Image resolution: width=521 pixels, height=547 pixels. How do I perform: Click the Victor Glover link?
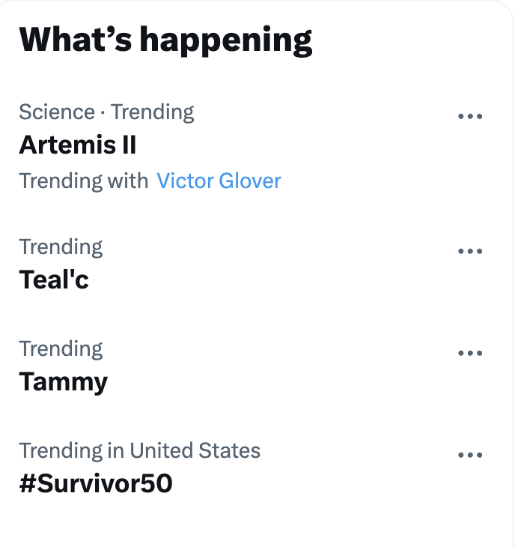click(219, 181)
